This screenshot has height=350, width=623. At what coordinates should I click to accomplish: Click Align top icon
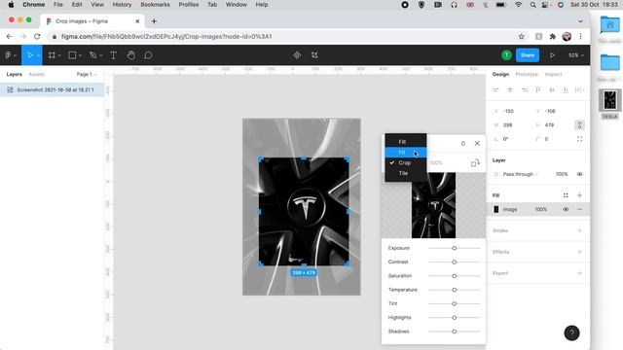pos(538,90)
